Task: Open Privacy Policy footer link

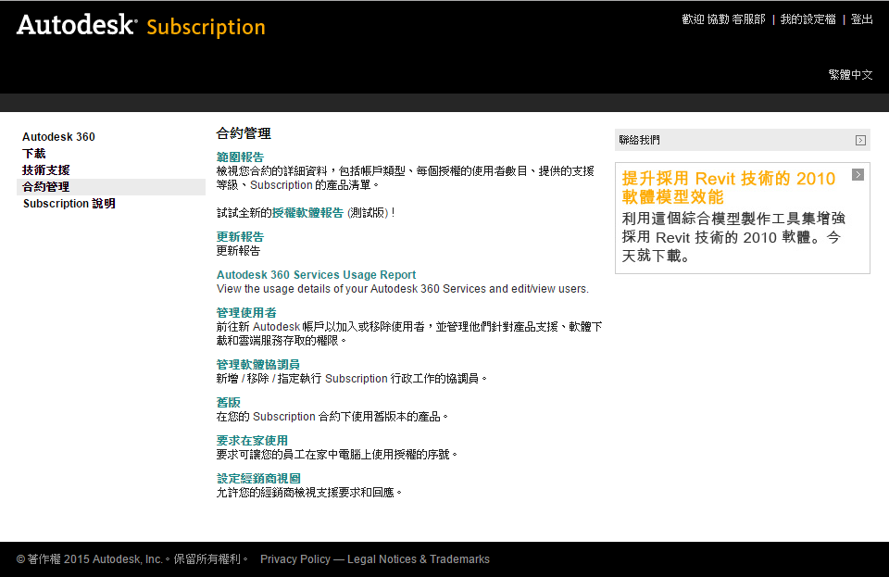Action: (295, 559)
